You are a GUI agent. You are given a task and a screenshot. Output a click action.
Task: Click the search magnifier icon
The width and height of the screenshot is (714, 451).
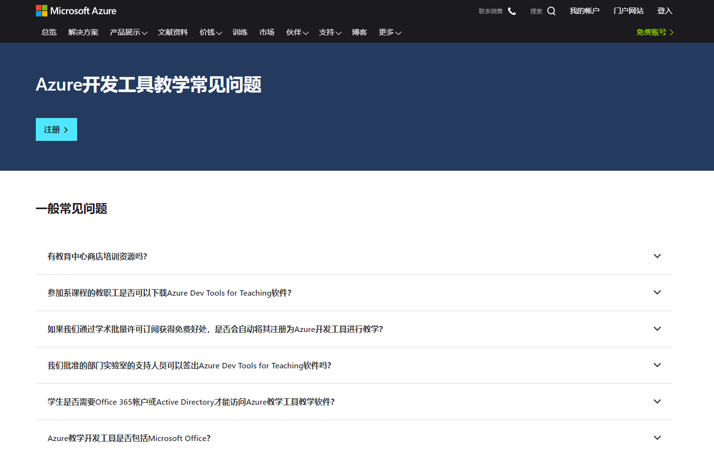pyautogui.click(x=551, y=11)
